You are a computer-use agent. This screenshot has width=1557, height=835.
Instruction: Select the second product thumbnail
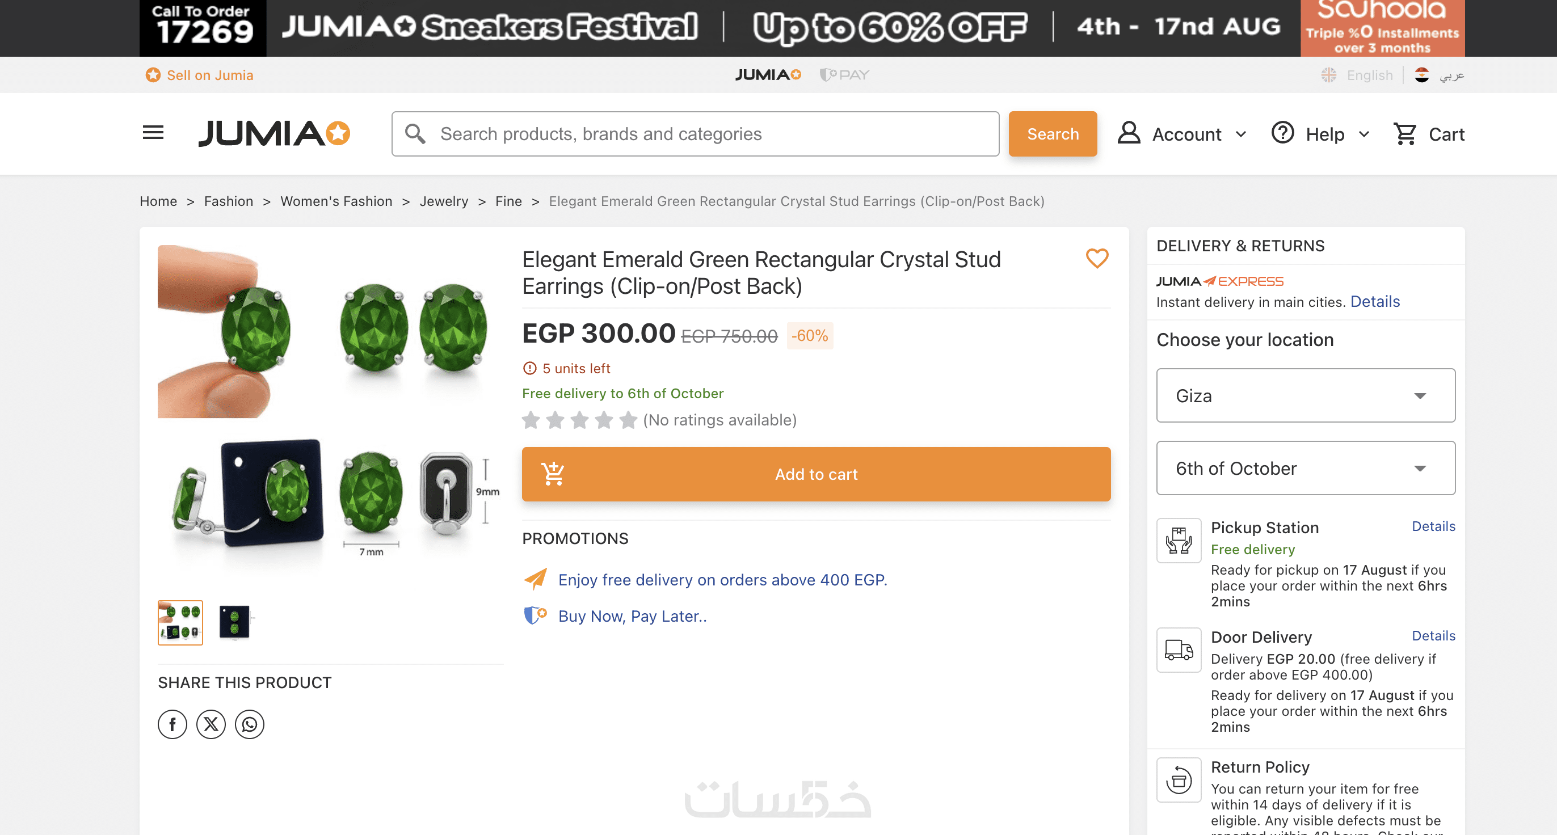[234, 622]
